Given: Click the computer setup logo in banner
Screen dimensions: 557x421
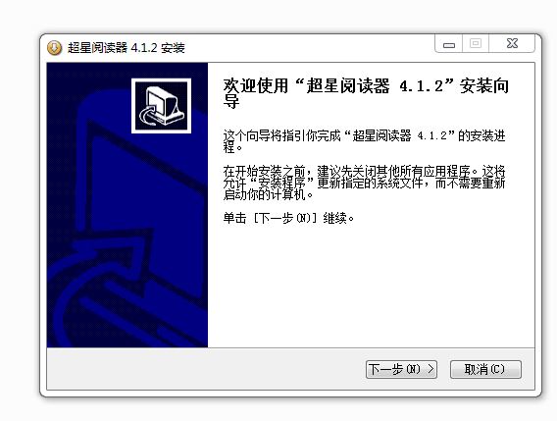Looking at the screenshot, I should click(x=161, y=106).
